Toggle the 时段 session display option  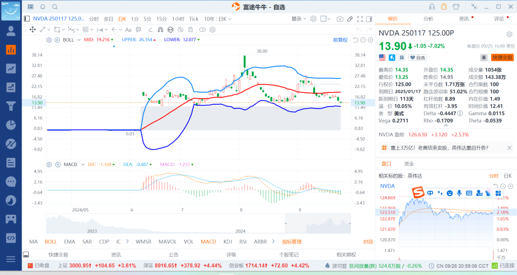pyautogui.click(x=368, y=242)
